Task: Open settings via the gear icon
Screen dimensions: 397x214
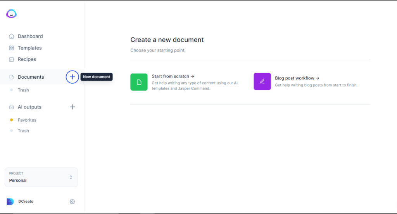Action: tap(72, 202)
